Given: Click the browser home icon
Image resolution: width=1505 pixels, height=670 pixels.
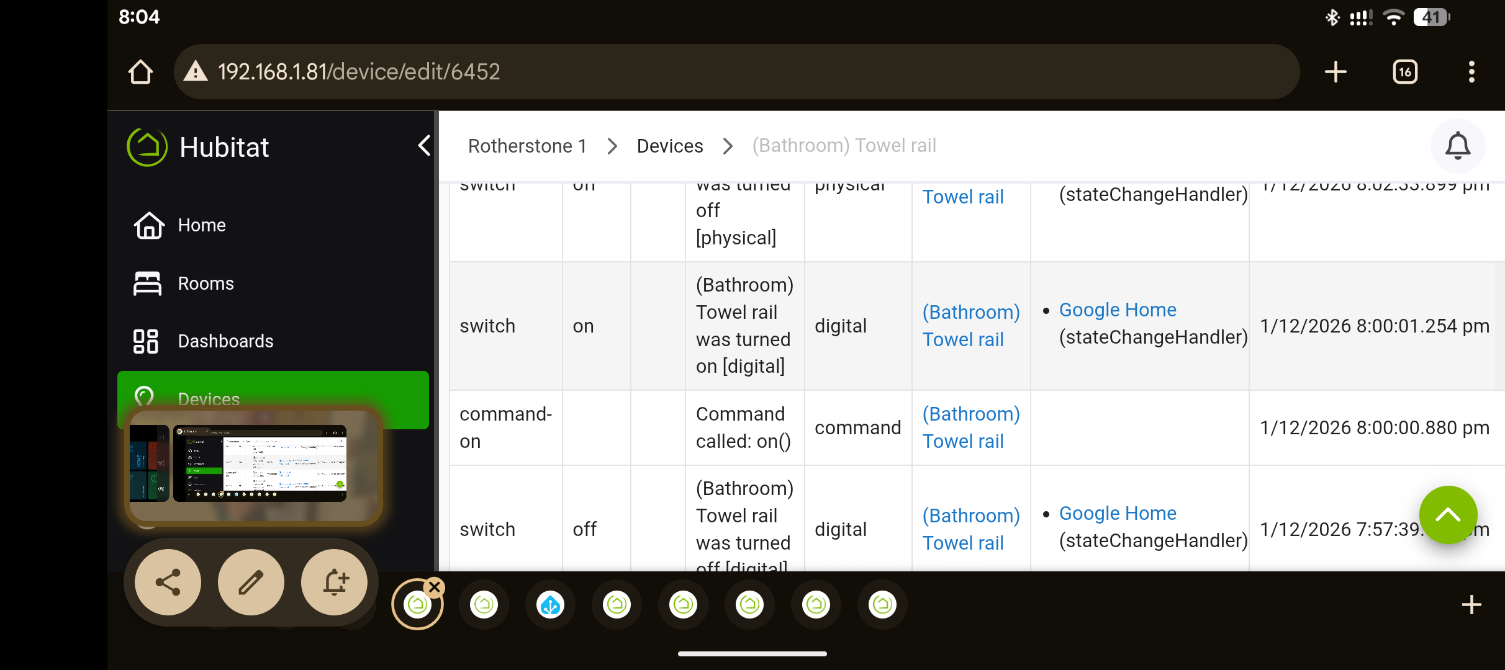Looking at the screenshot, I should point(140,72).
